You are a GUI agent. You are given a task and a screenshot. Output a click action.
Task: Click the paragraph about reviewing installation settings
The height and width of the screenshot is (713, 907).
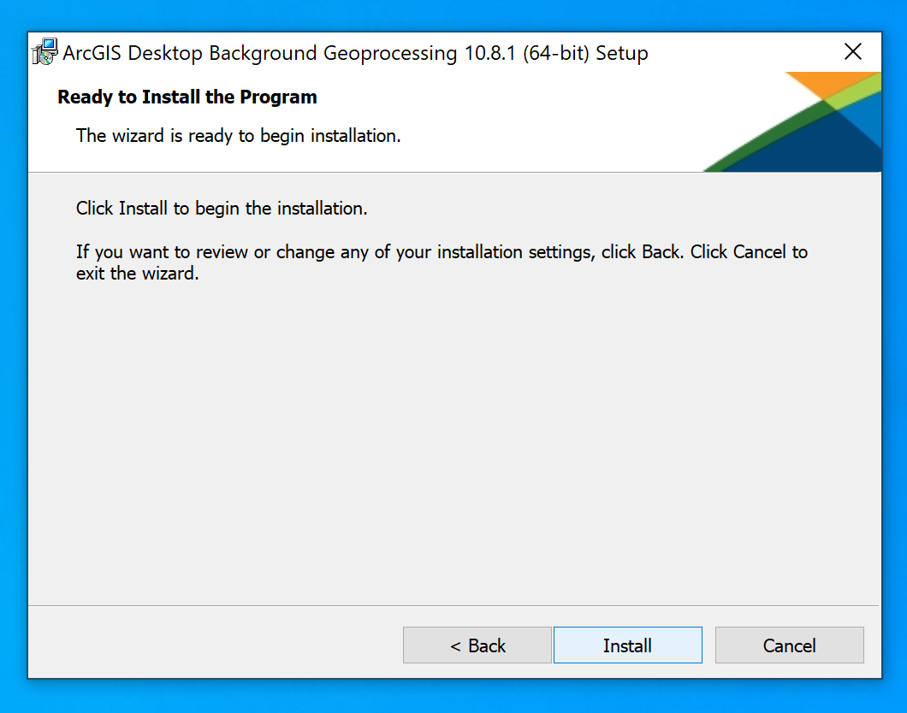click(x=442, y=252)
